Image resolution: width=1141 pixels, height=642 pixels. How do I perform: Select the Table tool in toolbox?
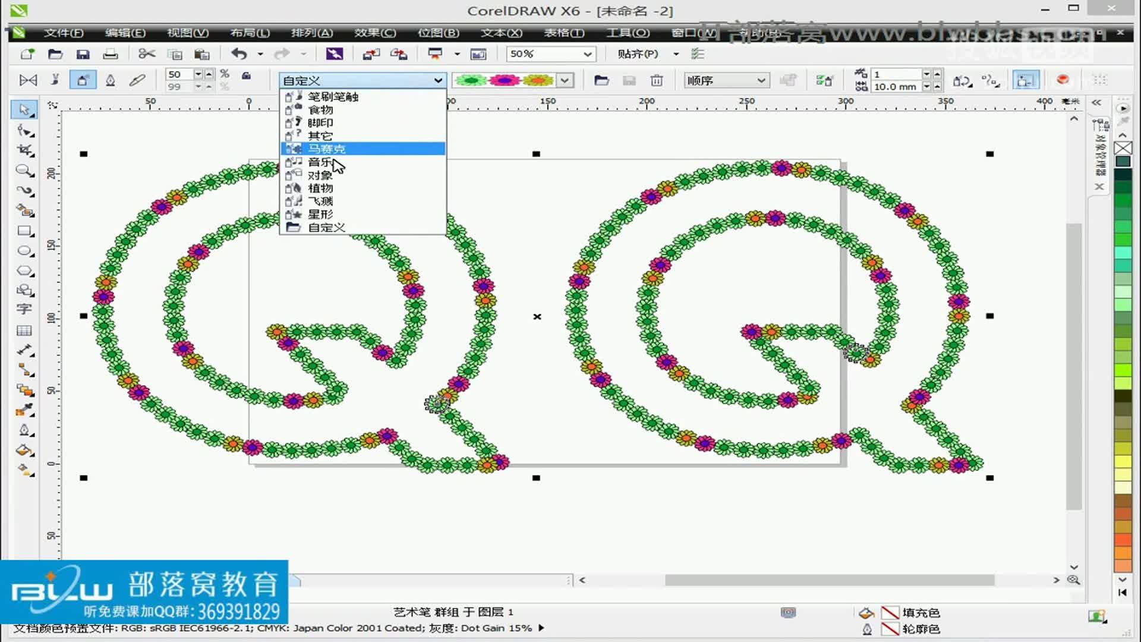[24, 330]
